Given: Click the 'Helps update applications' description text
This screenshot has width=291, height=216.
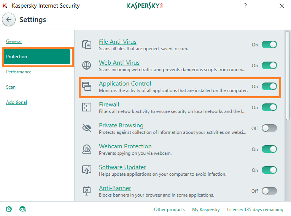Looking at the screenshot, I should [162, 174].
